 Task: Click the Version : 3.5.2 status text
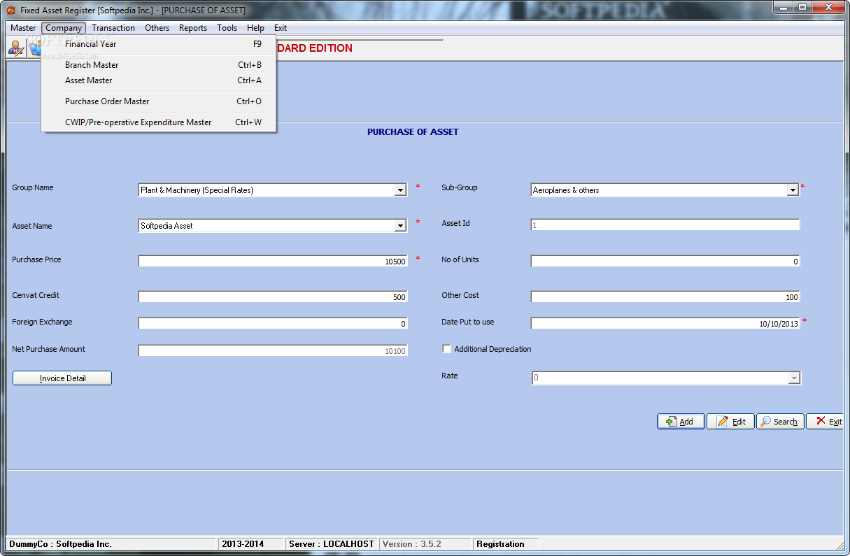[412, 544]
